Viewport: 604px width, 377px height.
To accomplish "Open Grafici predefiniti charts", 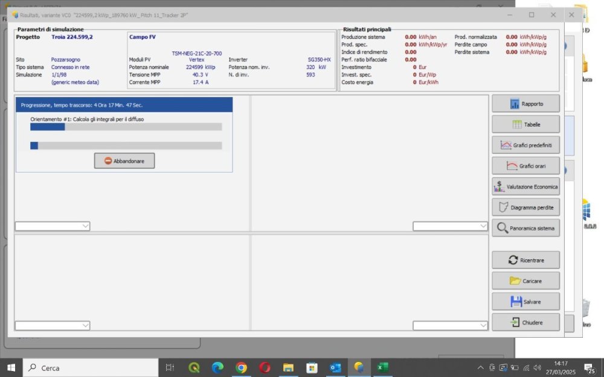I will pos(525,145).
